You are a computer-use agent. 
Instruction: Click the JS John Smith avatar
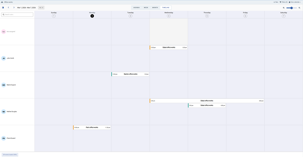coord(3,58)
